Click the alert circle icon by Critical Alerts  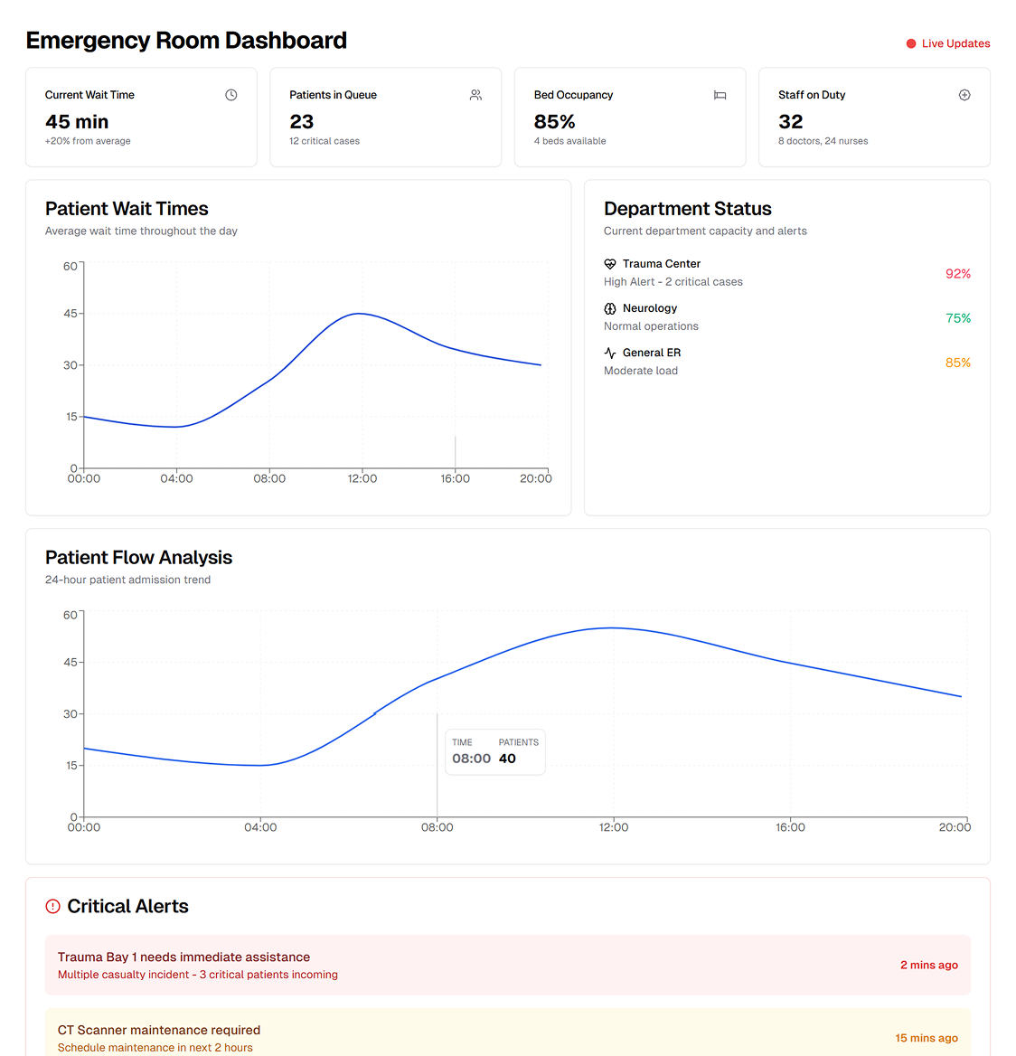click(53, 907)
